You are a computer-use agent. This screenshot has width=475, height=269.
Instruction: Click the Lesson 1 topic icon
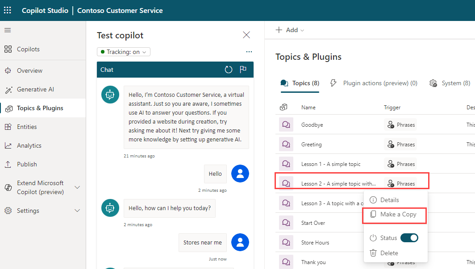[286, 164]
